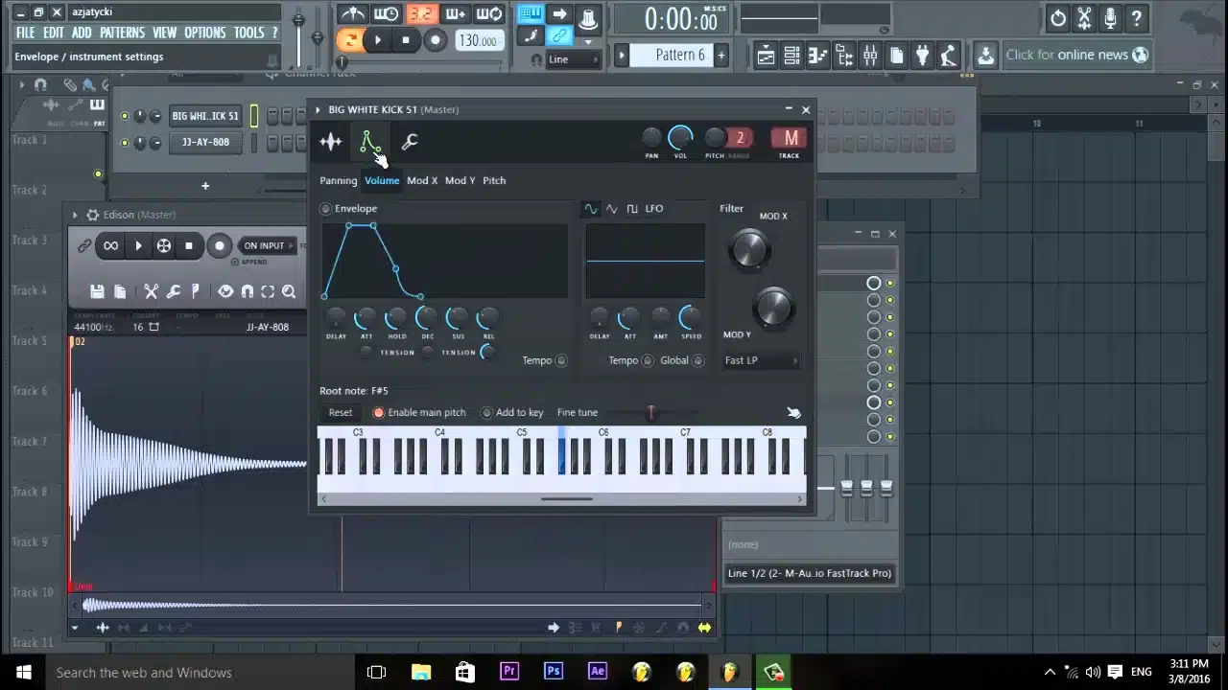Expand the Edison window menu arrow
This screenshot has height=690, width=1228.
click(75, 216)
